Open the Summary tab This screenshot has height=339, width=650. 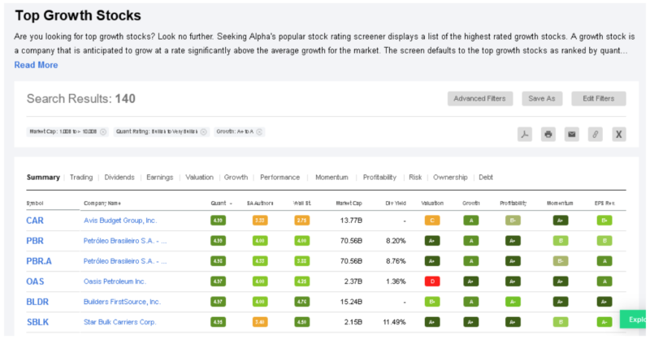(43, 177)
